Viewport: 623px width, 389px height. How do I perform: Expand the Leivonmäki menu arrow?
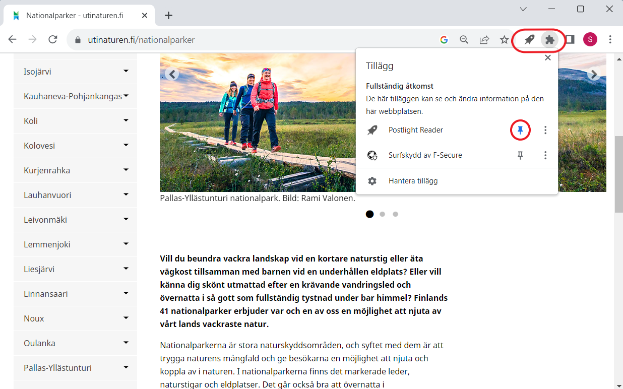coord(126,219)
